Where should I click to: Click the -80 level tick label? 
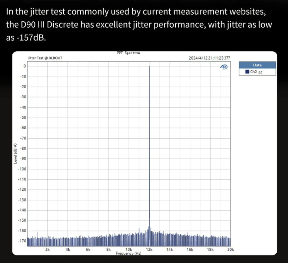[23, 148]
